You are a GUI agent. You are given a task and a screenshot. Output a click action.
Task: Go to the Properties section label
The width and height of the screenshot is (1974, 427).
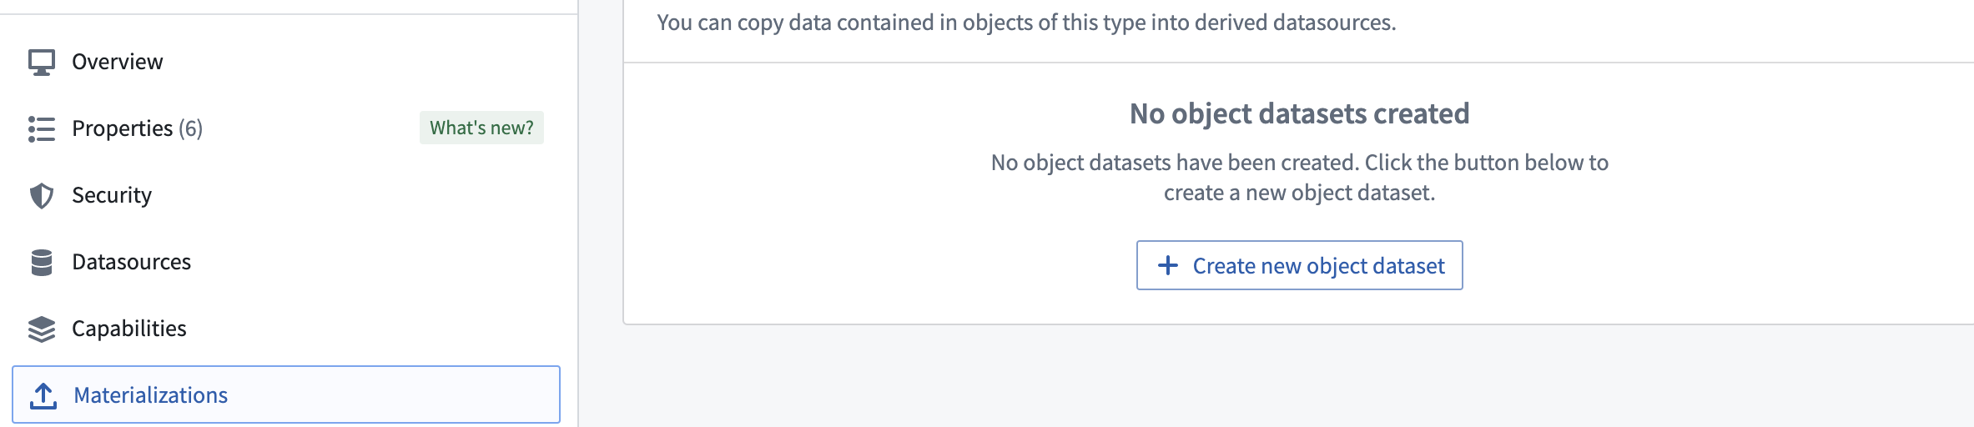click(x=122, y=128)
